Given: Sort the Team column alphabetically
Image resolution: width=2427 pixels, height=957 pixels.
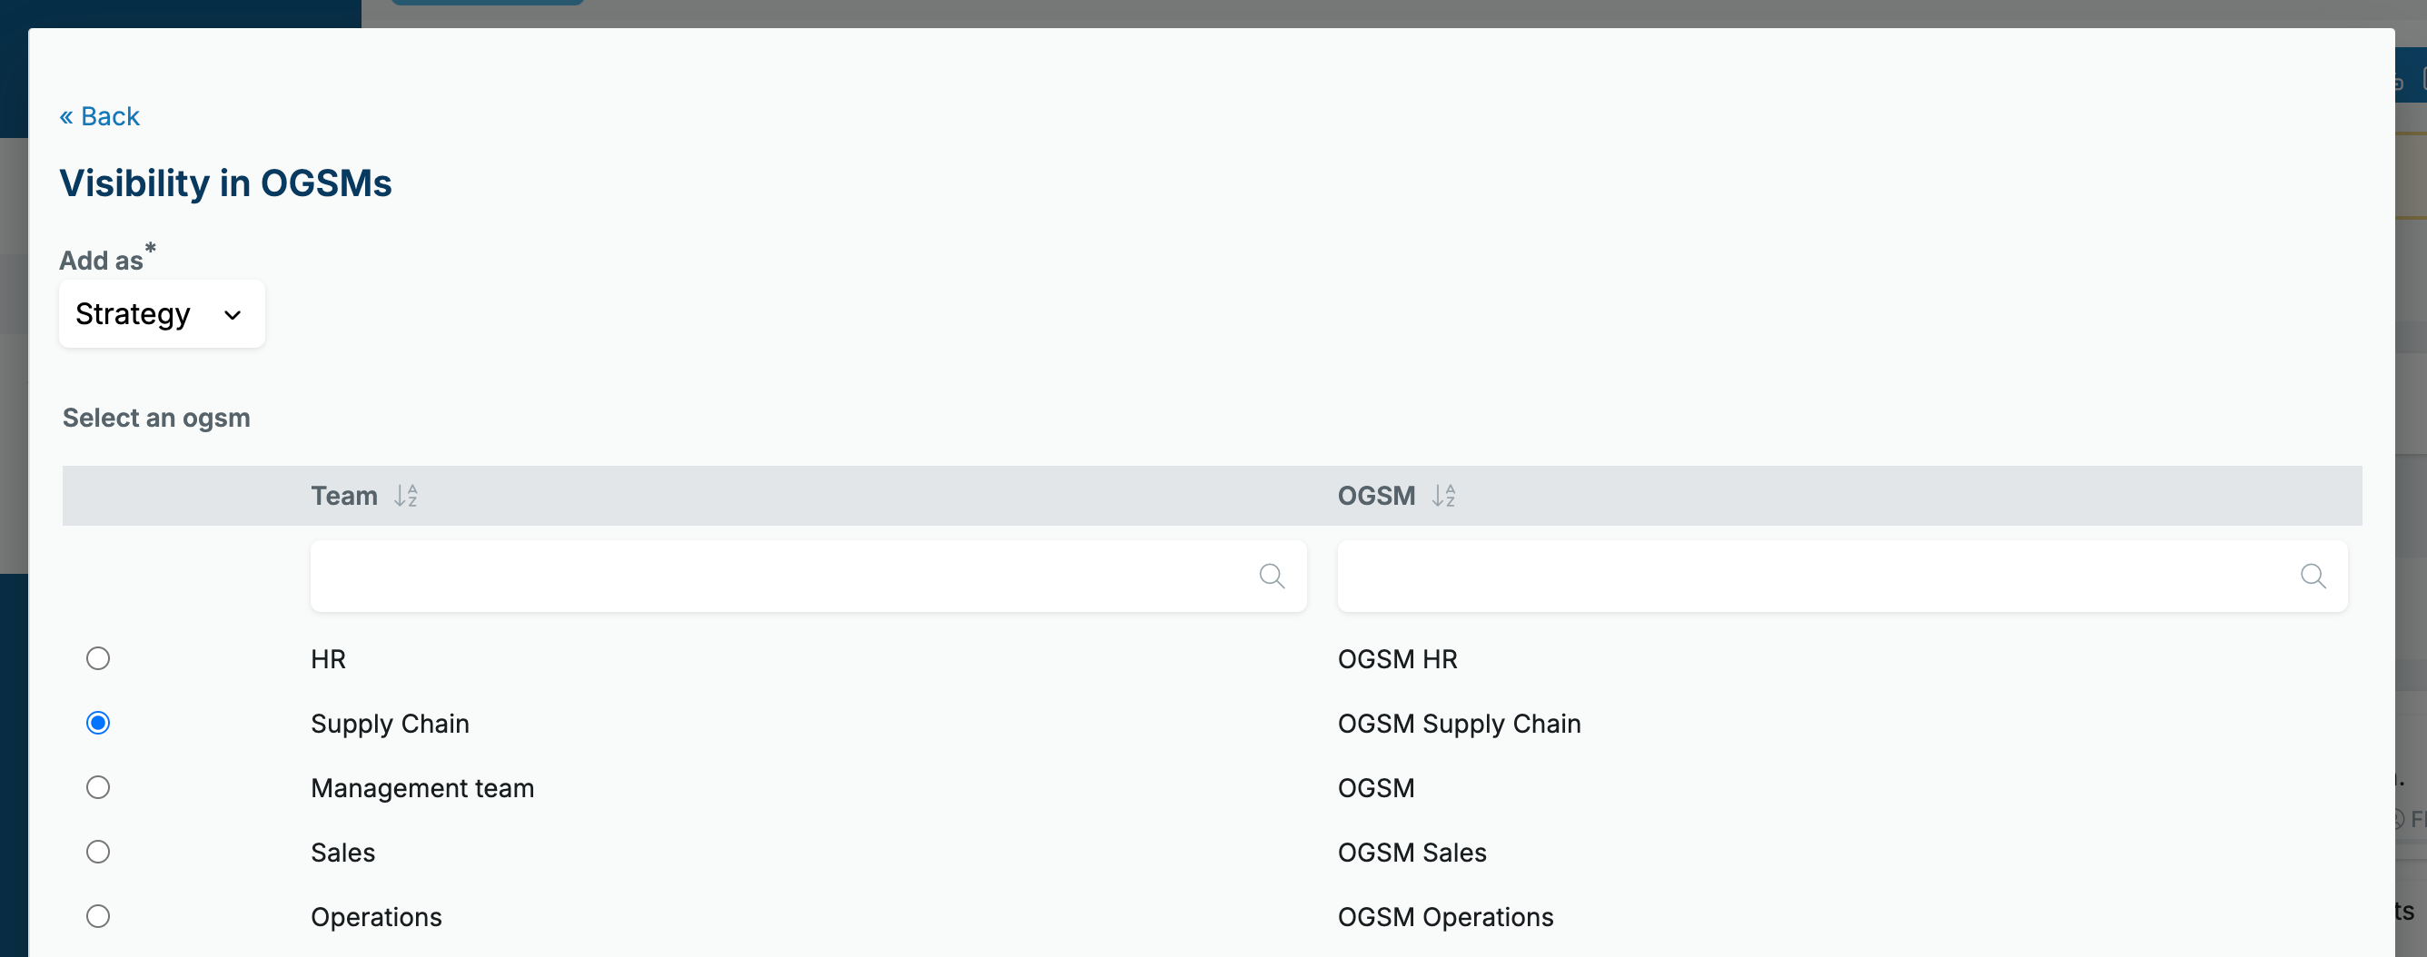Looking at the screenshot, I should (406, 496).
